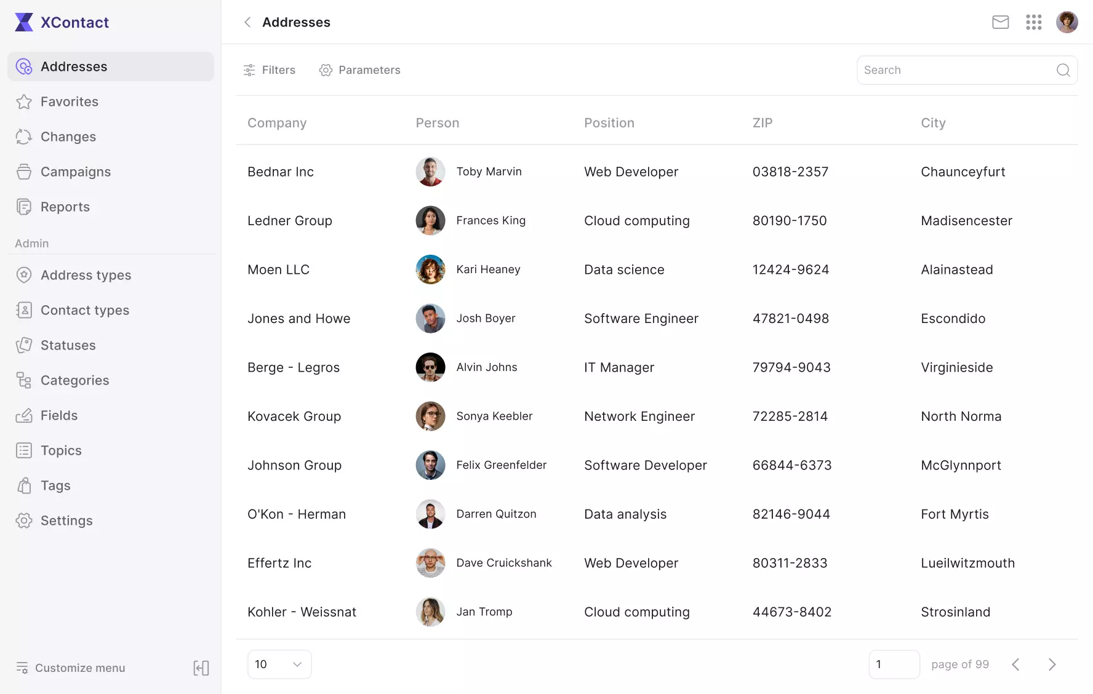Screen dimensions: 1093x694
Task: Click the Topics list icon
Action: click(x=24, y=450)
